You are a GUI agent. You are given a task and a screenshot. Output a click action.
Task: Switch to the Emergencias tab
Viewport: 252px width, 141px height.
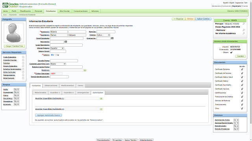pyautogui.click(x=83, y=92)
